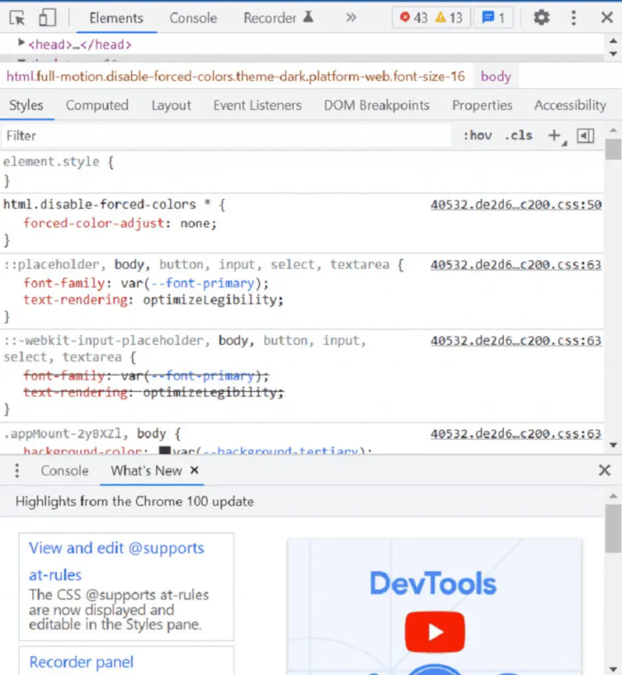The image size is (622, 675).
Task: Select the html breadcrumb item
Action: click(235, 76)
